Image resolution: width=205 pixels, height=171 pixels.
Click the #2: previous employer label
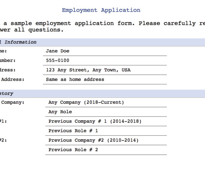[x=3, y=140]
